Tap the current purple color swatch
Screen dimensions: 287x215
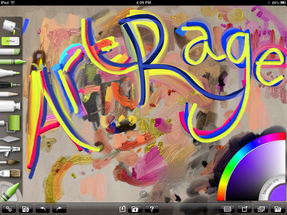278,193
